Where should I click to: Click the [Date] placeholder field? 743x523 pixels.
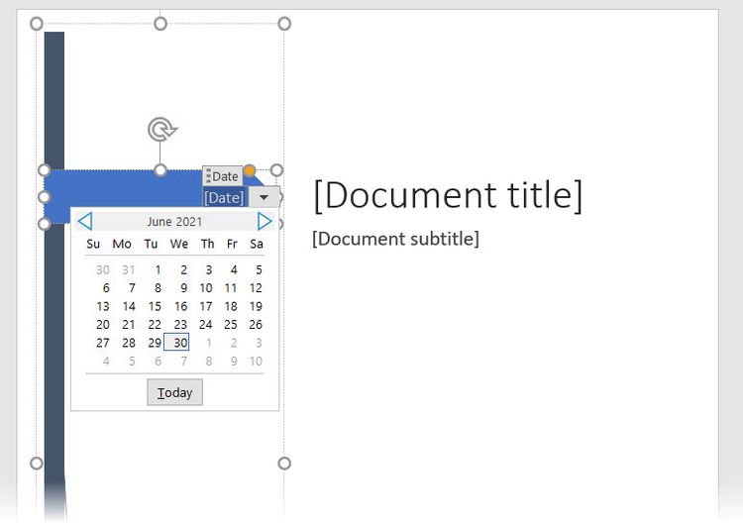point(224,197)
